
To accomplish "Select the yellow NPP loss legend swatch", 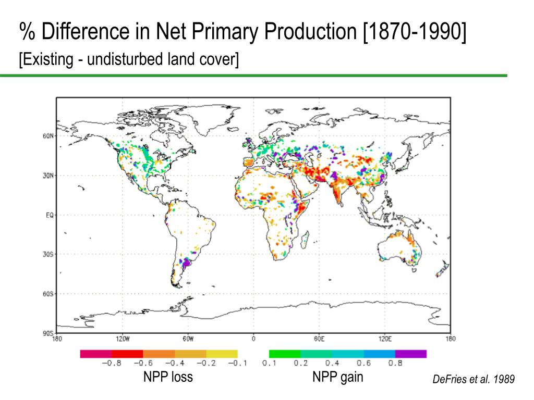I will [x=222, y=354].
